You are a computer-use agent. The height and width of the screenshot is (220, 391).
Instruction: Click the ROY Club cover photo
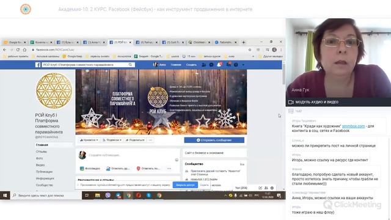161,102
